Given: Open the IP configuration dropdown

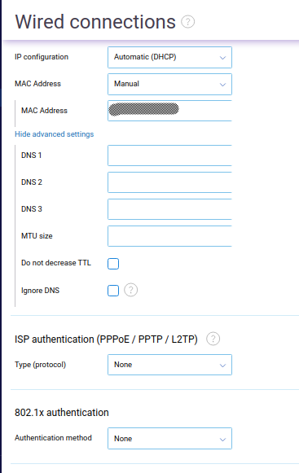Looking at the screenshot, I should tap(169, 57).
